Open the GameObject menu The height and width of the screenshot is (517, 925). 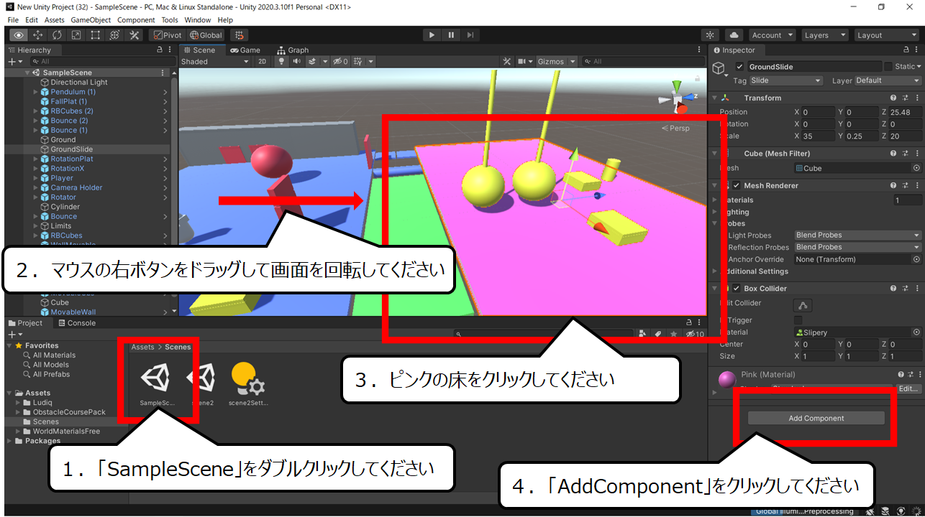(90, 20)
